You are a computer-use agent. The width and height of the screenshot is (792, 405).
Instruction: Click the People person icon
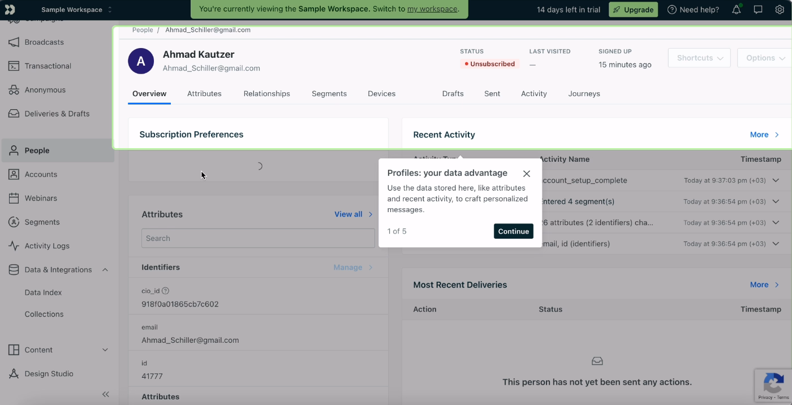coord(14,150)
